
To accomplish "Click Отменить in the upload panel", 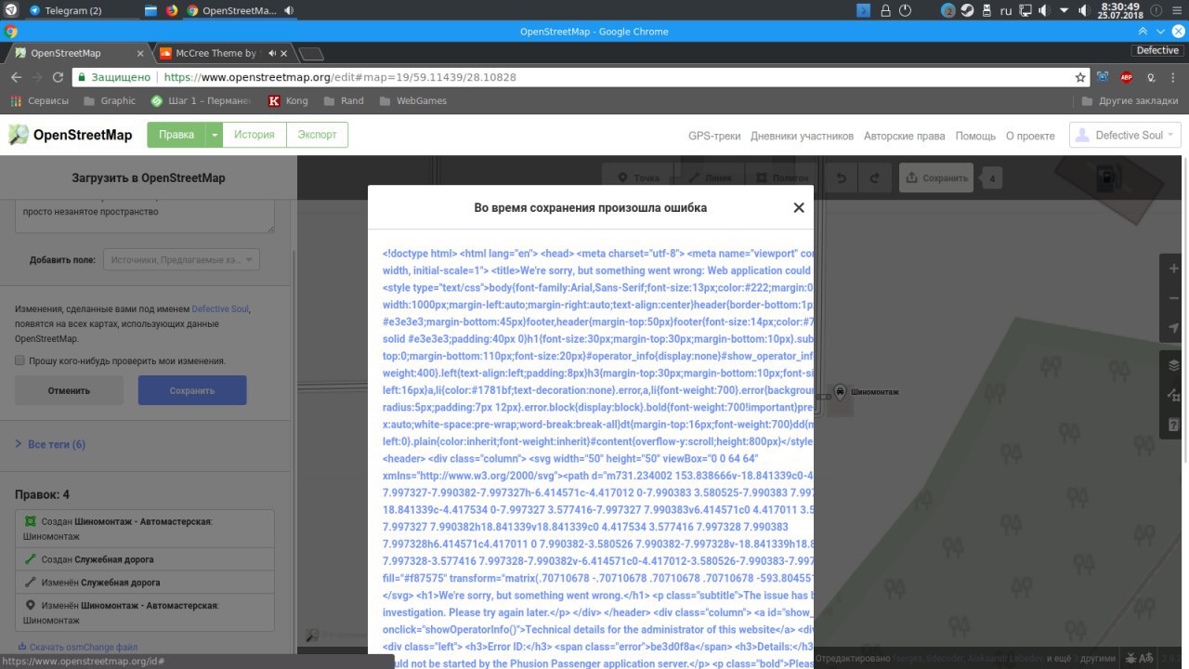I will (69, 390).
